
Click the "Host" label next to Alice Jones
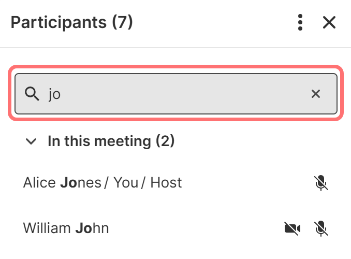coord(166,183)
